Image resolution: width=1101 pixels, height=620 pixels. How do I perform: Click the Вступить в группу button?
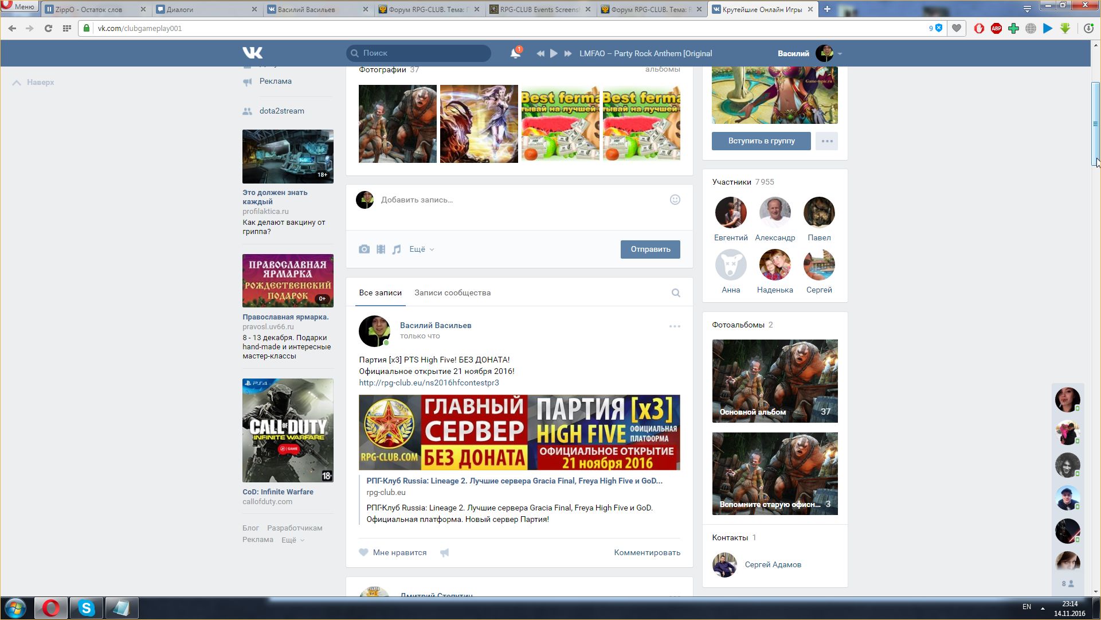click(x=761, y=141)
